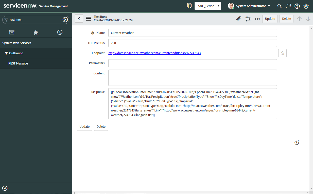Open the All Applications box icon
This screenshot has width=313, height=194.
pyautogui.click(x=12, y=32)
